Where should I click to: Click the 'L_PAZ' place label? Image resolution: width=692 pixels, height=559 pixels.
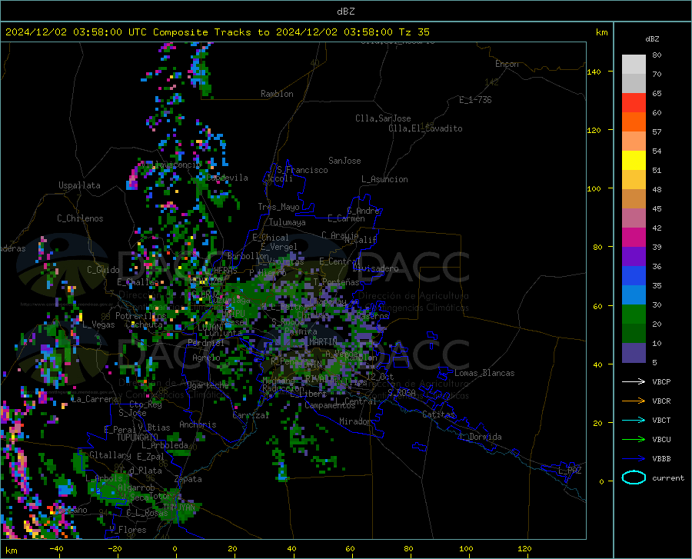tap(570, 471)
